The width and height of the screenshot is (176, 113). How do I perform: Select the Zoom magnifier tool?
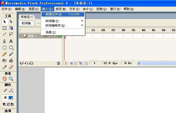(x=11, y=79)
